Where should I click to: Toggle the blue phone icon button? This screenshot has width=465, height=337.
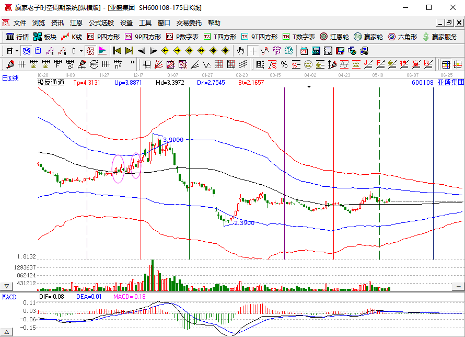(x=27, y=51)
